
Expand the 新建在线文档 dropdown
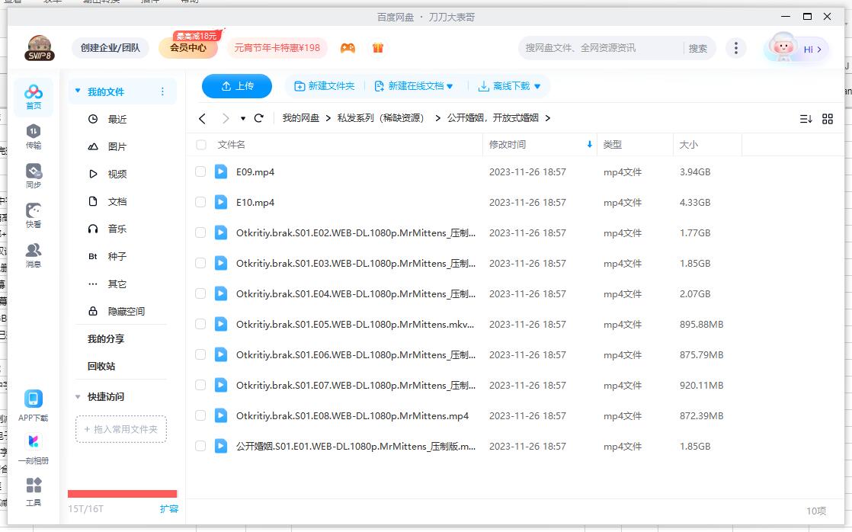pos(414,86)
